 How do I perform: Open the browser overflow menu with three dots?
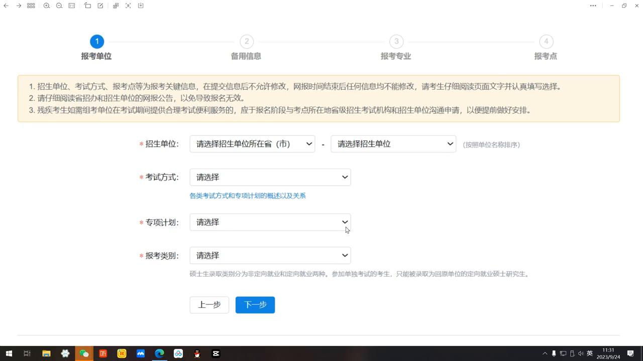pyautogui.click(x=593, y=6)
